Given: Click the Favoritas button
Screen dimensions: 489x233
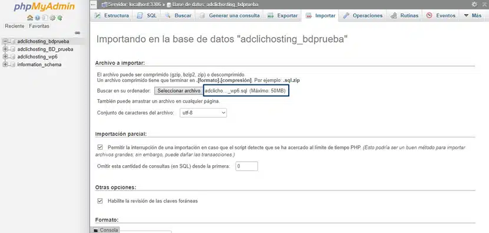Looking at the screenshot, I should point(39,26).
